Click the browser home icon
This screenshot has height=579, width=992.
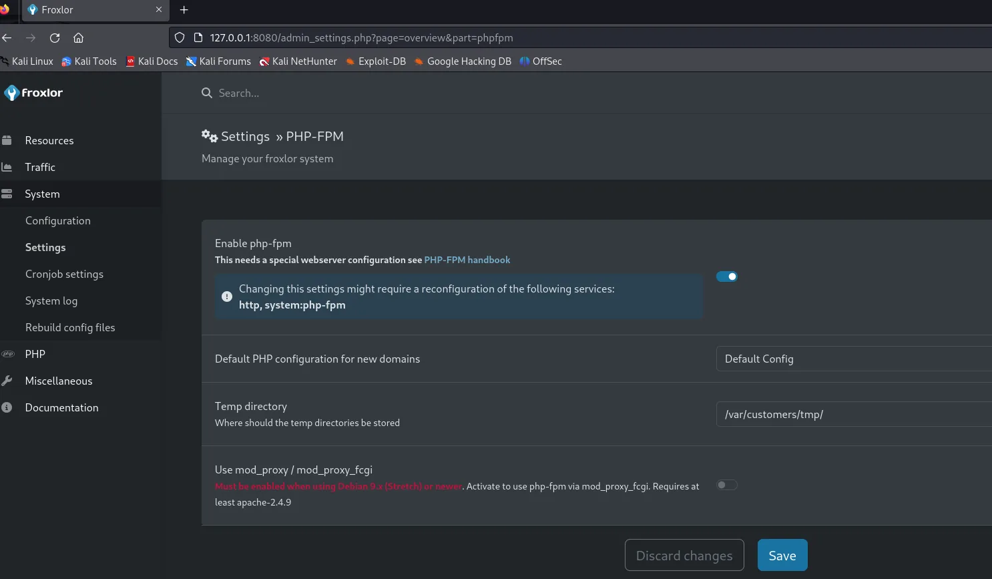pos(78,38)
